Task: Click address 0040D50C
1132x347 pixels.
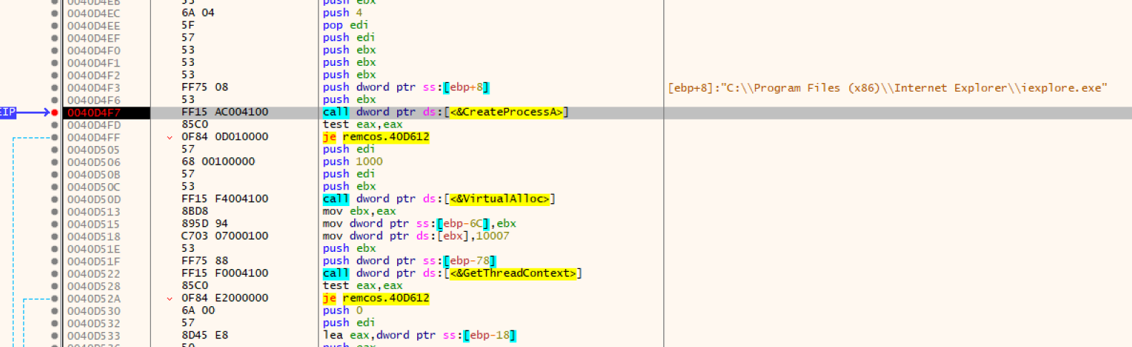Action: pos(94,187)
